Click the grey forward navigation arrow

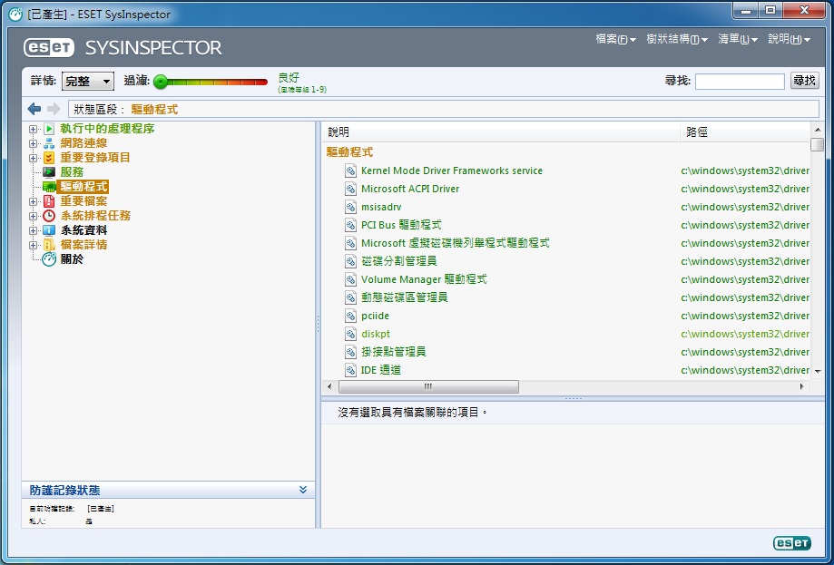[54, 109]
